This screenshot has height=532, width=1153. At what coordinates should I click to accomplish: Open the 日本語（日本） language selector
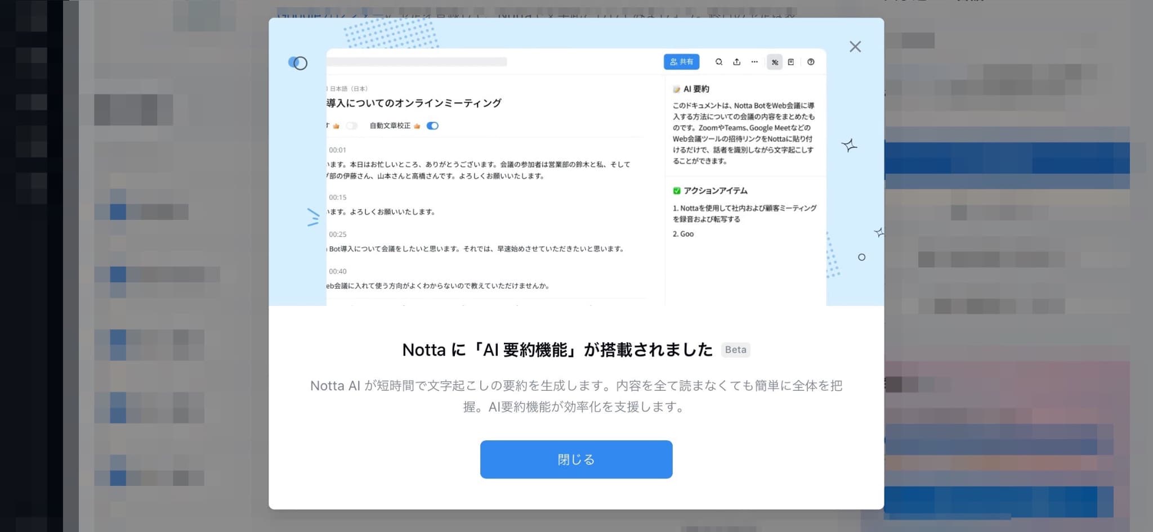[347, 88]
